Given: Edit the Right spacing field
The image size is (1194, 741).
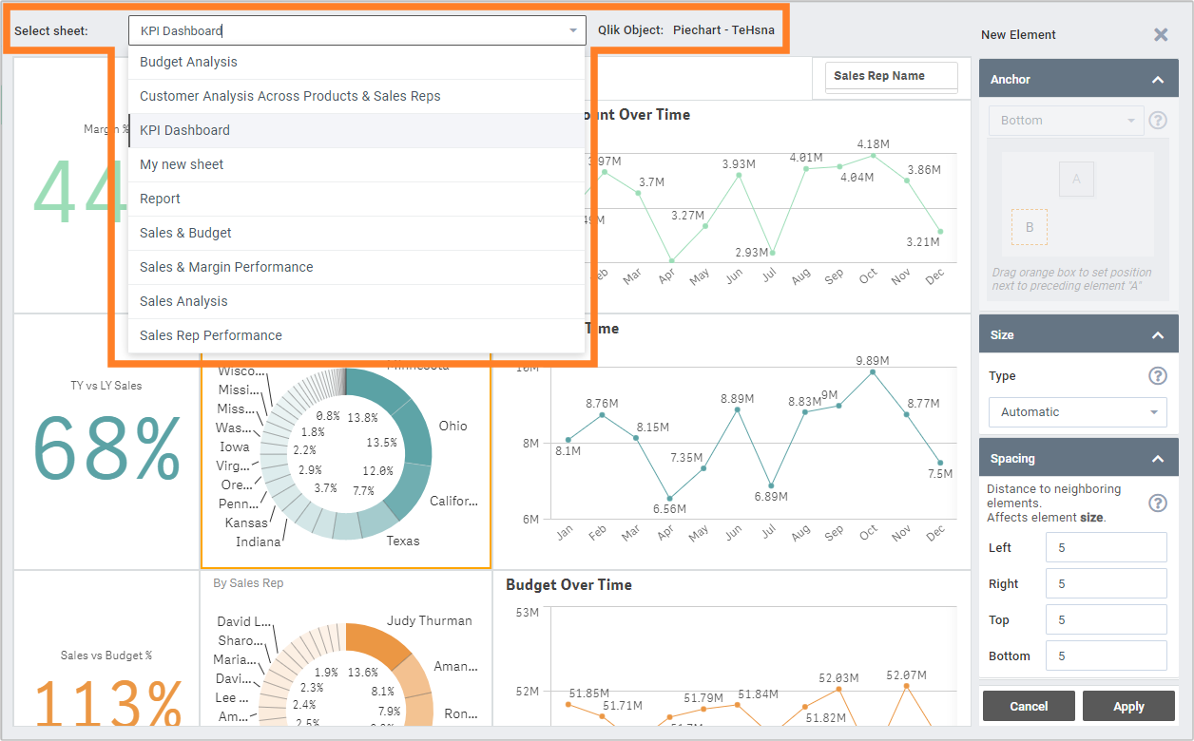Looking at the screenshot, I should (1106, 583).
